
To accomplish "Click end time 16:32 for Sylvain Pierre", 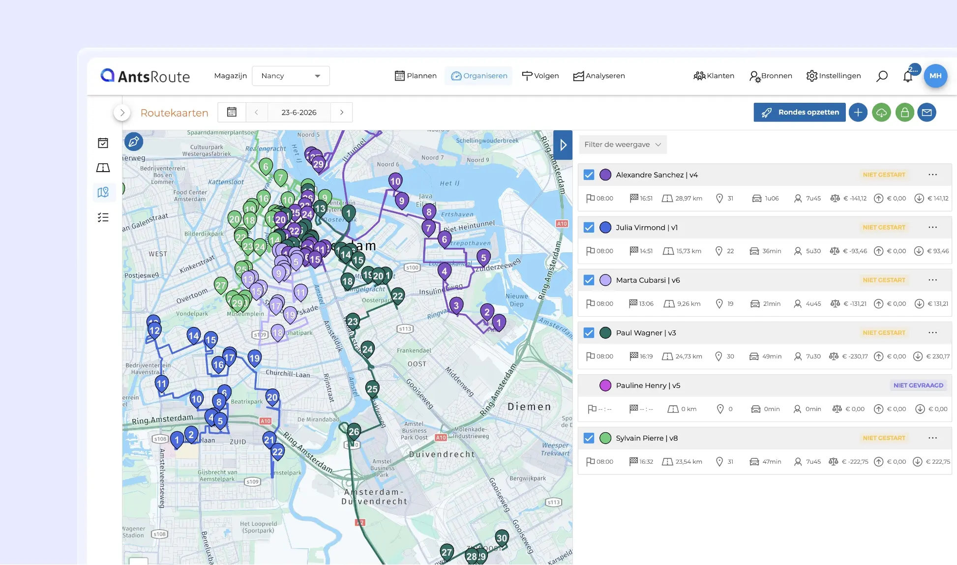I will [x=646, y=461].
